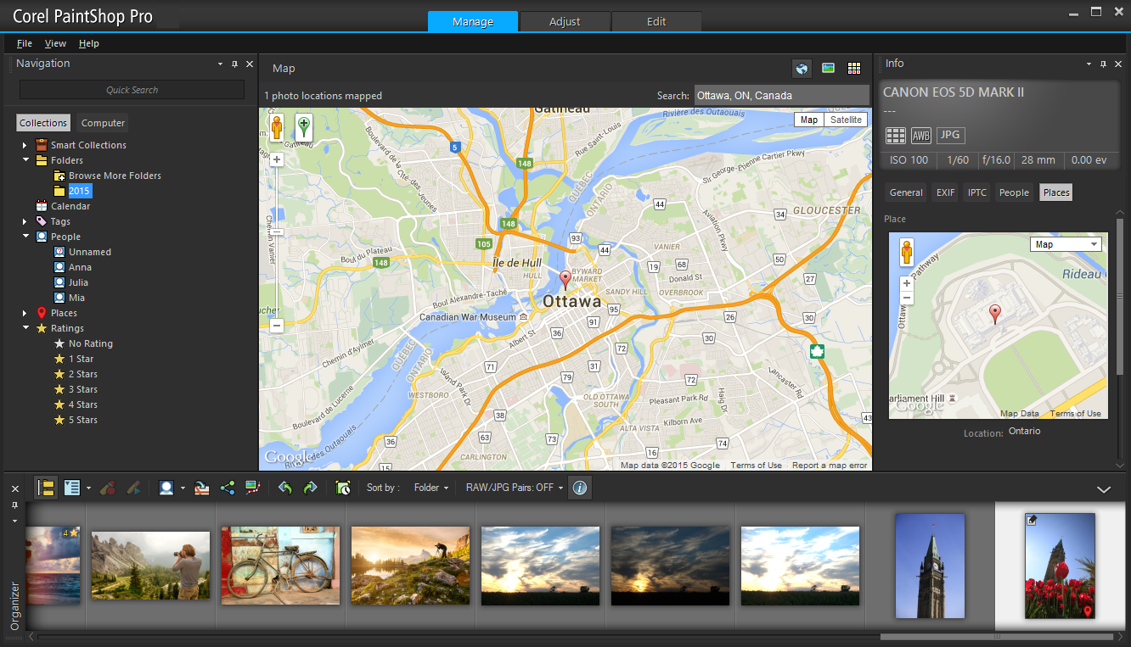Open the RAW/JPG Pairs dropdown
This screenshot has width=1131, height=647.
click(x=515, y=488)
